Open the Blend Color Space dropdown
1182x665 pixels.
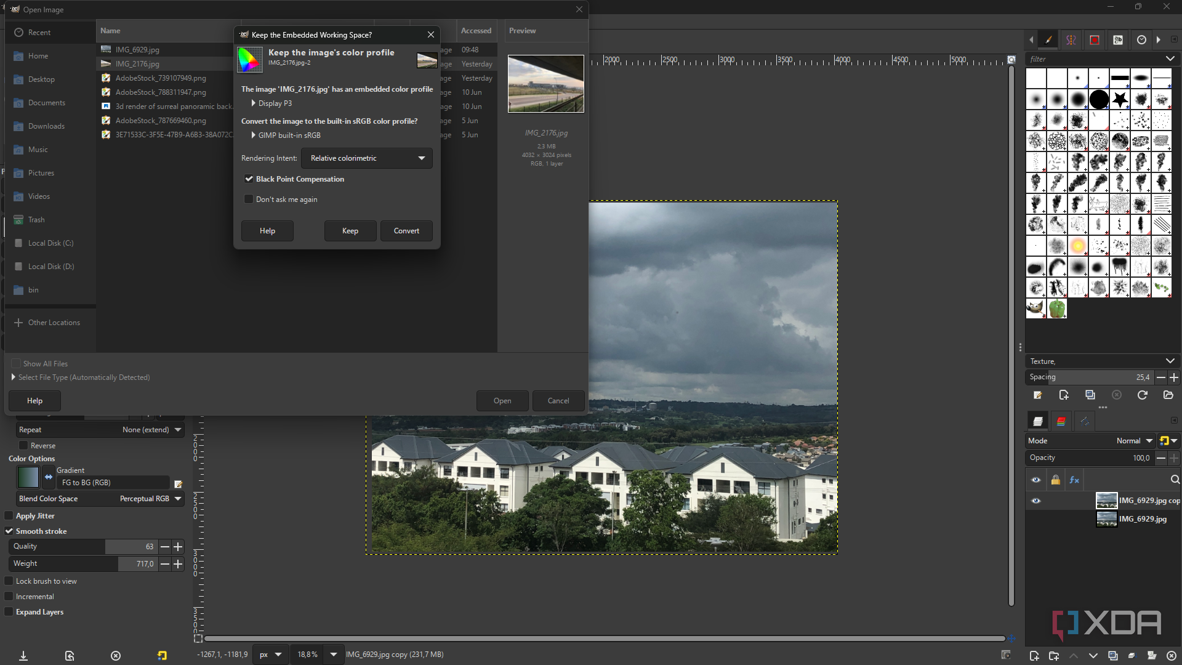coord(100,499)
